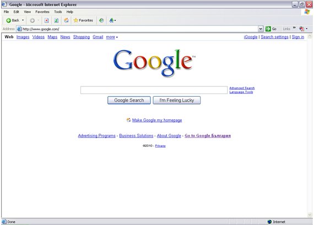Open the Adobe PDF dropdown arrow
The height and width of the screenshot is (225, 314).
point(307,29)
